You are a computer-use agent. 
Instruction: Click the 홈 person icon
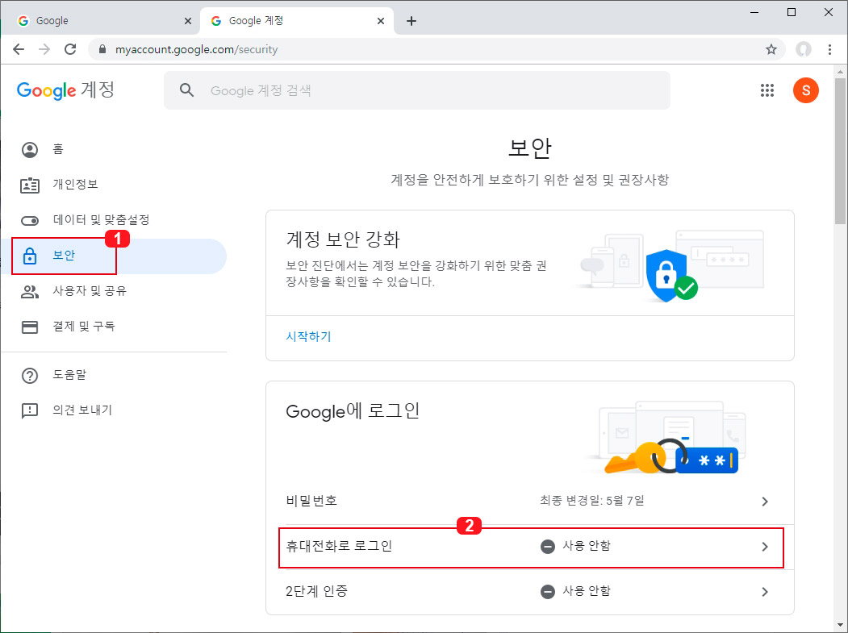tap(30, 149)
